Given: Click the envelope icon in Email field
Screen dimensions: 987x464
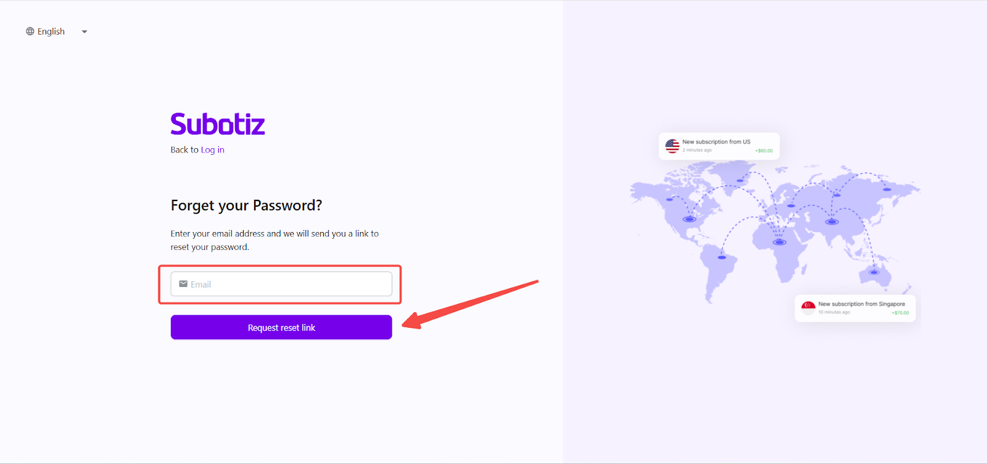Looking at the screenshot, I should [x=183, y=284].
